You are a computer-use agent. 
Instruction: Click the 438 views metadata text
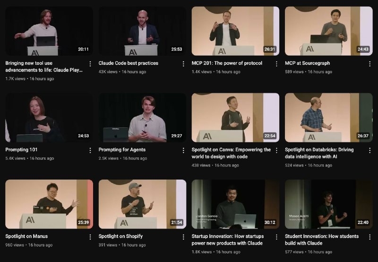coord(201,165)
